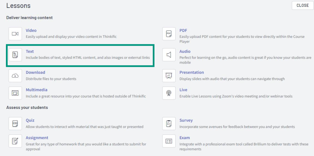Image resolution: width=314 pixels, height=156 pixels.
Task: Select the Assignment pencil icon
Action: pyautogui.click(x=15, y=141)
